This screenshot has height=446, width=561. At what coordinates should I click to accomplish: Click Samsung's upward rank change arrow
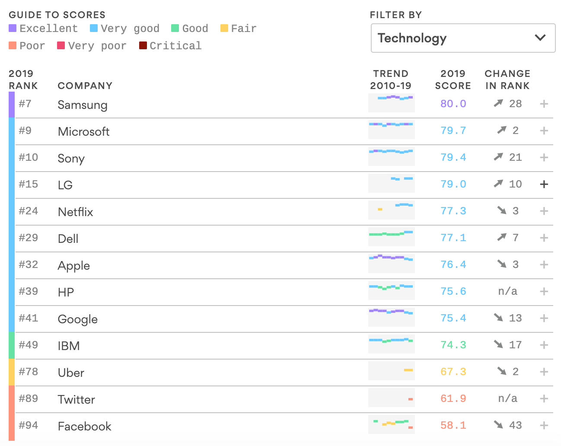[498, 103]
